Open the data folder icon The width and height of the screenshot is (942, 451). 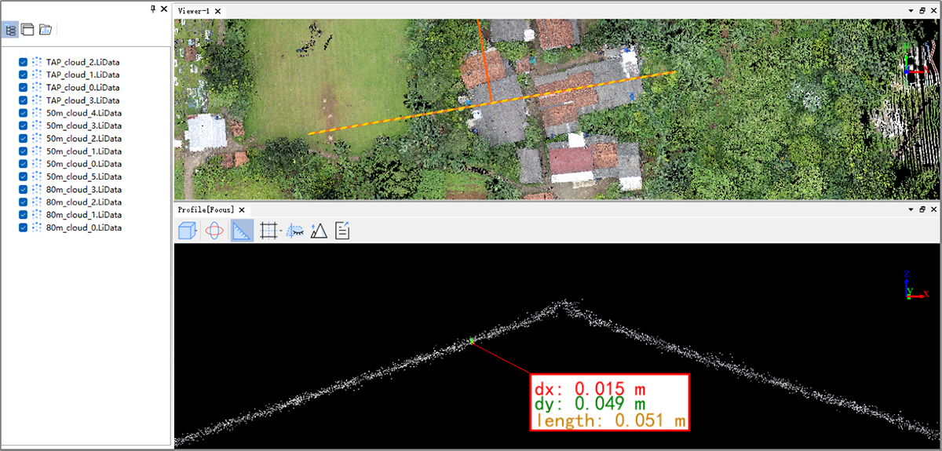(46, 30)
